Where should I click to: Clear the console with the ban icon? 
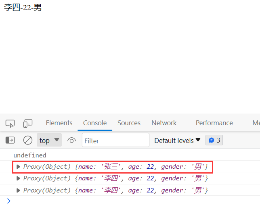28,140
